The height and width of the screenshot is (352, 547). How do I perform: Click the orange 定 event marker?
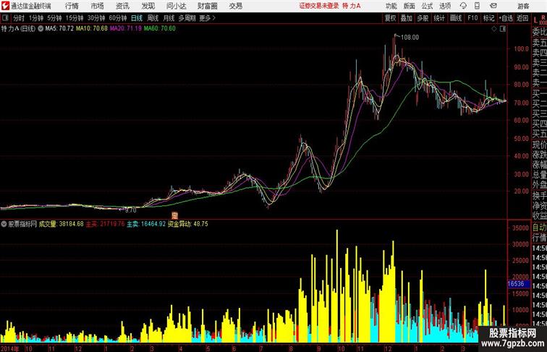click(175, 215)
